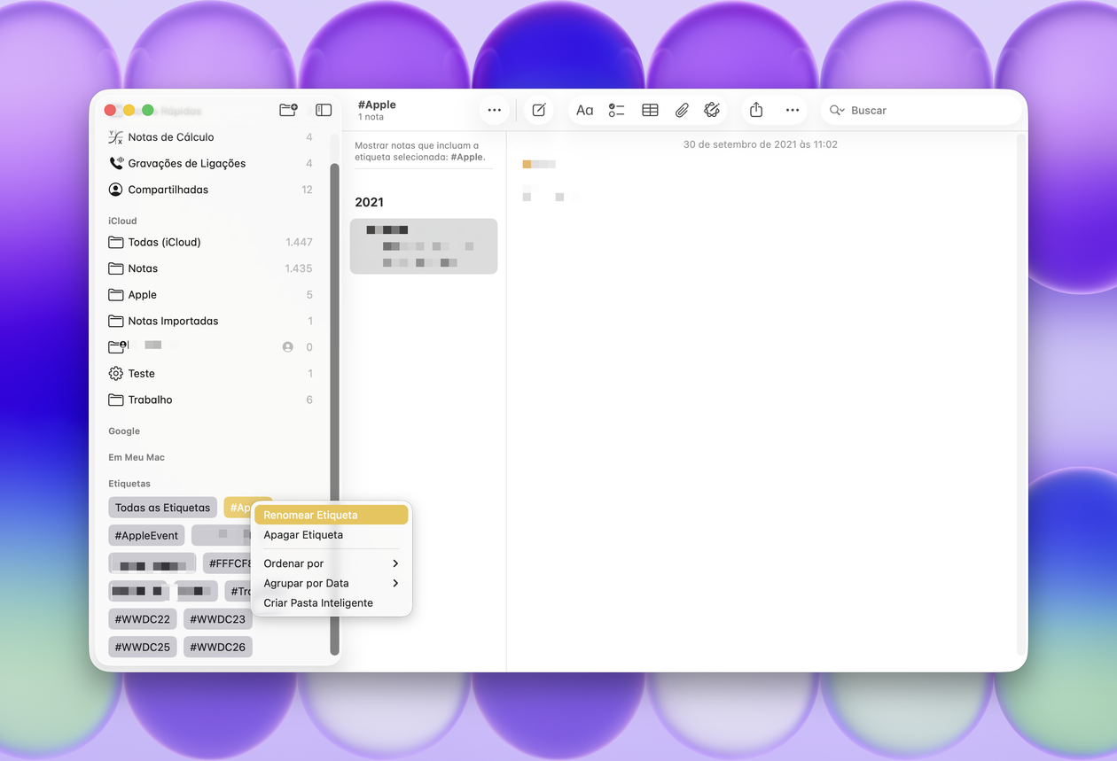Expand the Em Meu Mac section

coord(137,458)
